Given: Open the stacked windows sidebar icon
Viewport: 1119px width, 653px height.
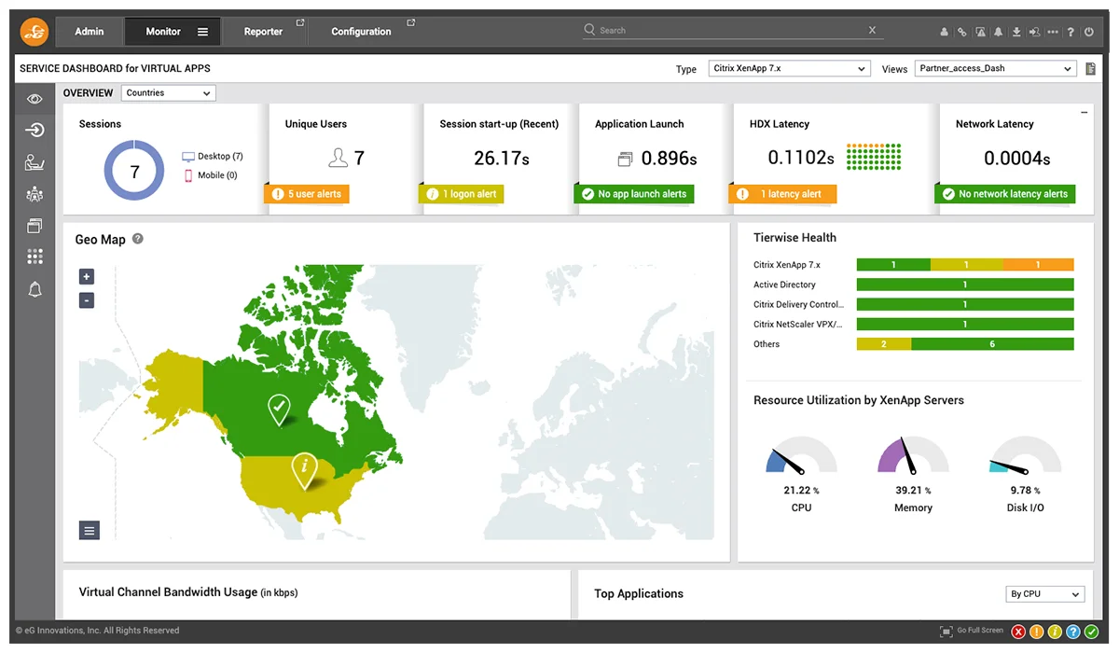Looking at the screenshot, I should (35, 226).
